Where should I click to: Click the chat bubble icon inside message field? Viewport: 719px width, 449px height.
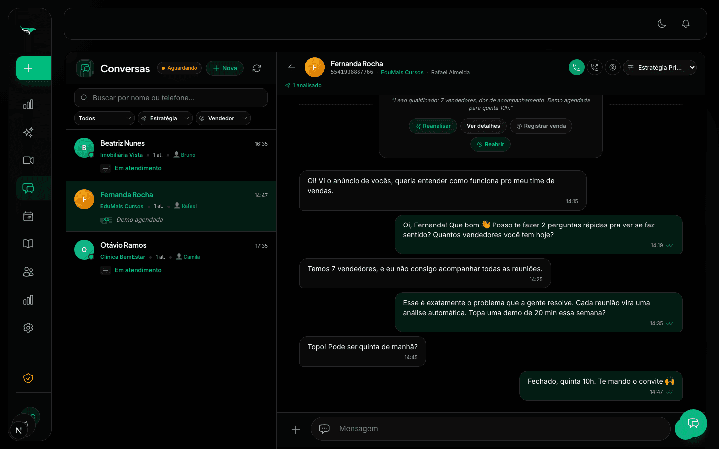tap(324, 429)
